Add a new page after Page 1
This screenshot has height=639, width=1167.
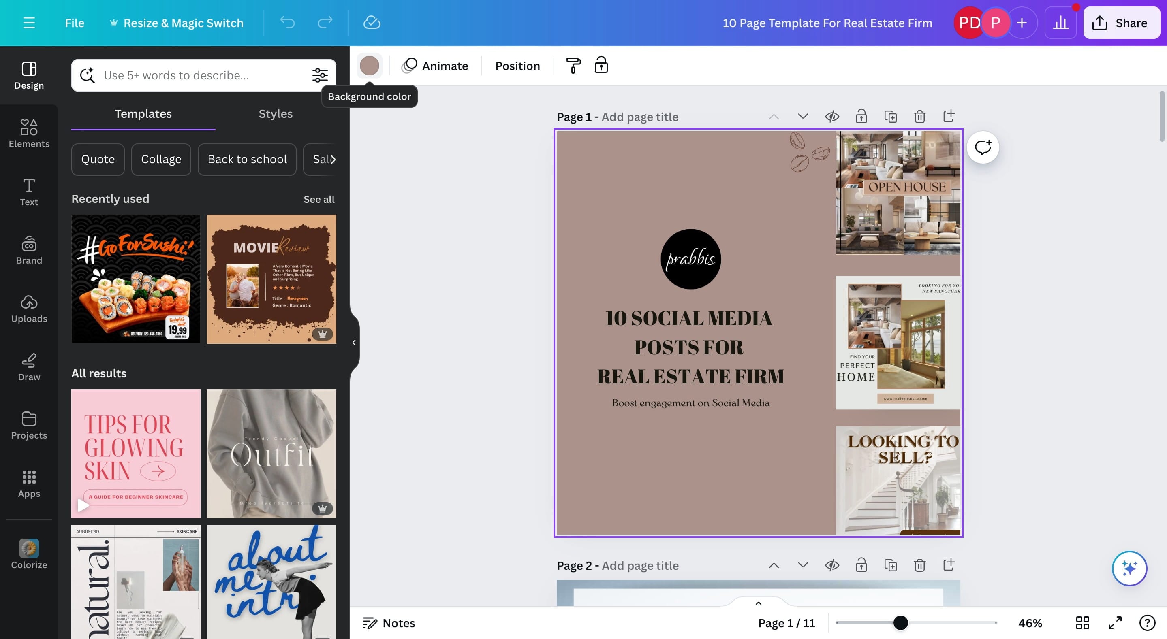coord(949,116)
